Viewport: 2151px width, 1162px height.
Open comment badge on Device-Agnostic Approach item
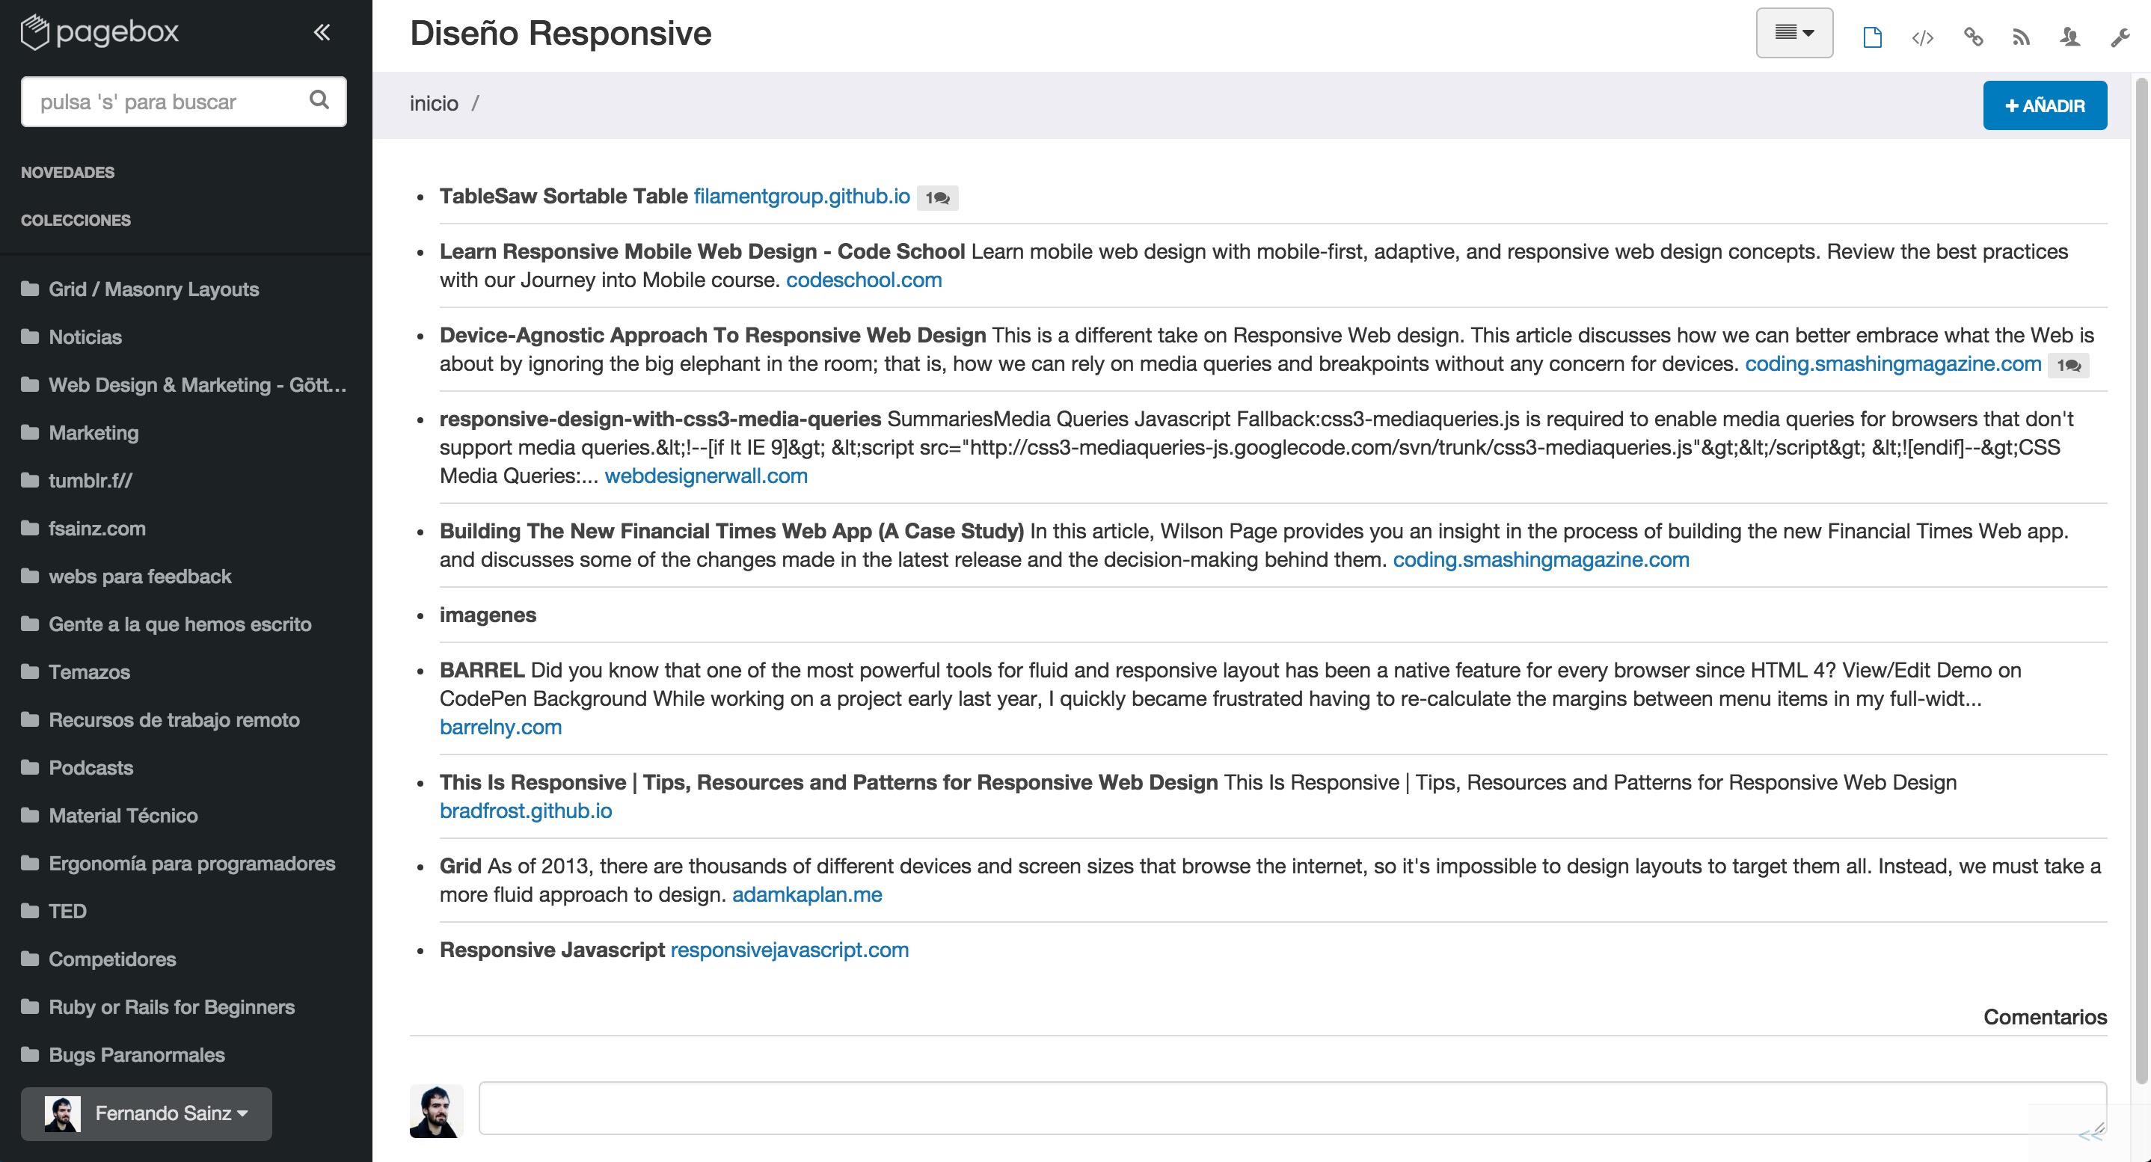pos(2068,365)
